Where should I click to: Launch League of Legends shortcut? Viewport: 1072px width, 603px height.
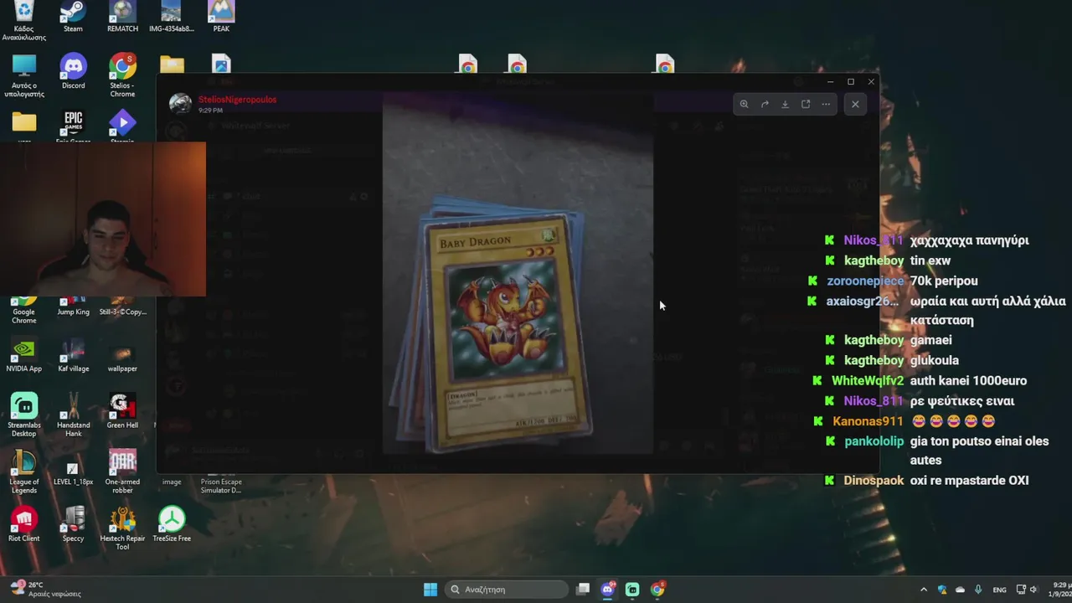point(24,472)
